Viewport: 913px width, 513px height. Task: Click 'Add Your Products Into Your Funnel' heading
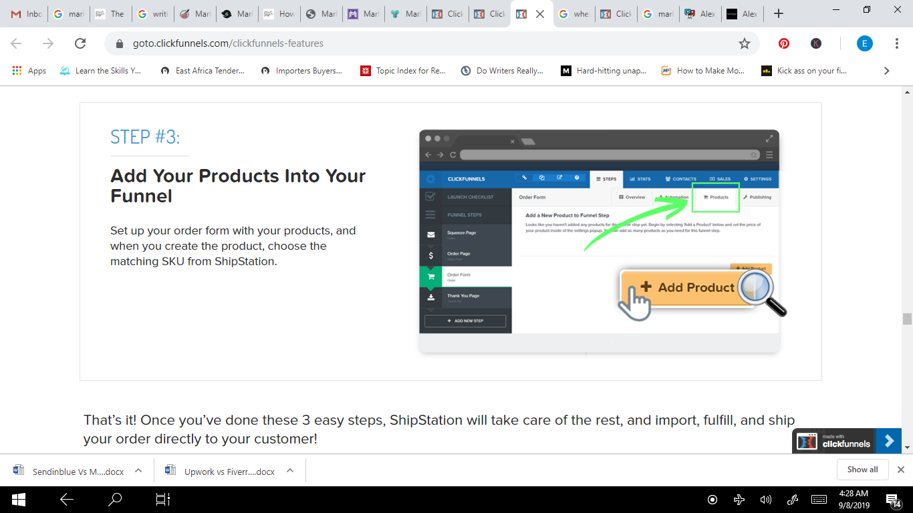point(238,186)
